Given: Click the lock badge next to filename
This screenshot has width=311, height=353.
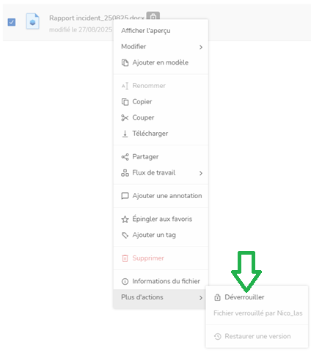Looking at the screenshot, I should click(x=153, y=15).
